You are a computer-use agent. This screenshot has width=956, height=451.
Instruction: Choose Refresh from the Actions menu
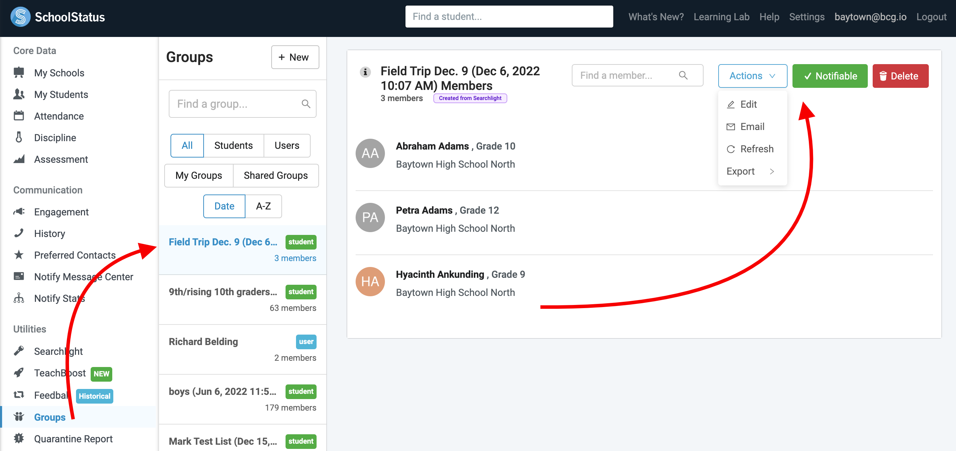pos(756,149)
